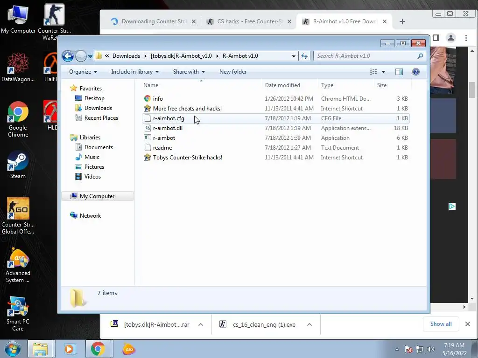The image size is (478, 358).
Task: Click Windows Explorer taskbar icon
Action: click(40, 349)
